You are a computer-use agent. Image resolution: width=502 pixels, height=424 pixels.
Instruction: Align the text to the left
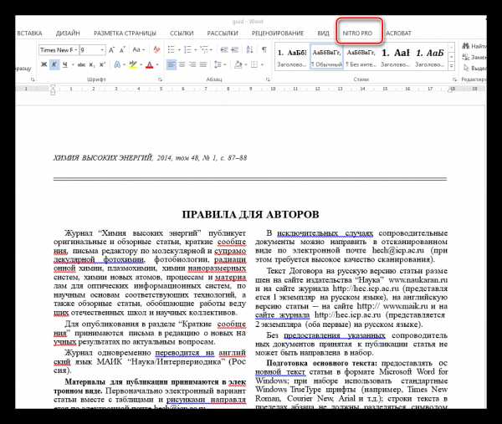coord(171,64)
